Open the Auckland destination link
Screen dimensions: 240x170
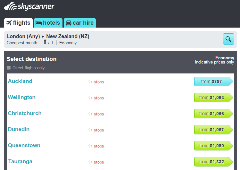point(20,81)
